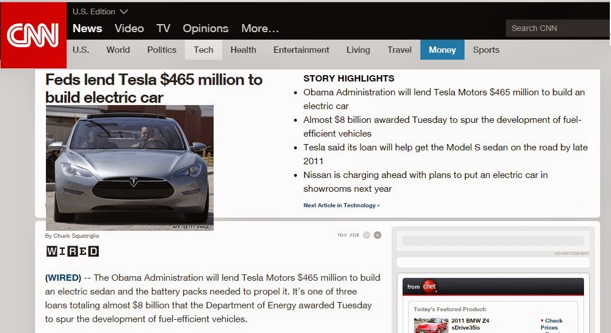611x333 pixels.
Task: Open the Living category
Action: point(358,50)
